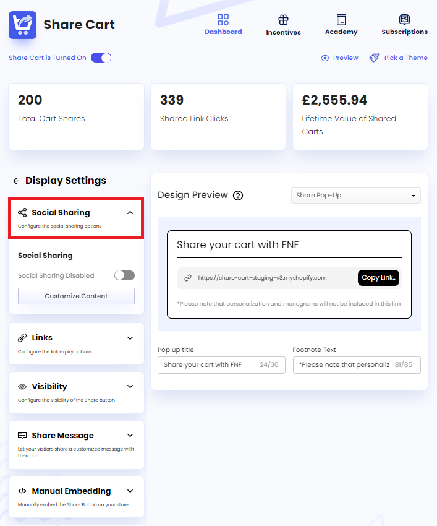The height and width of the screenshot is (526, 437).
Task: Click the Subscriptions icon
Action: pyautogui.click(x=405, y=18)
